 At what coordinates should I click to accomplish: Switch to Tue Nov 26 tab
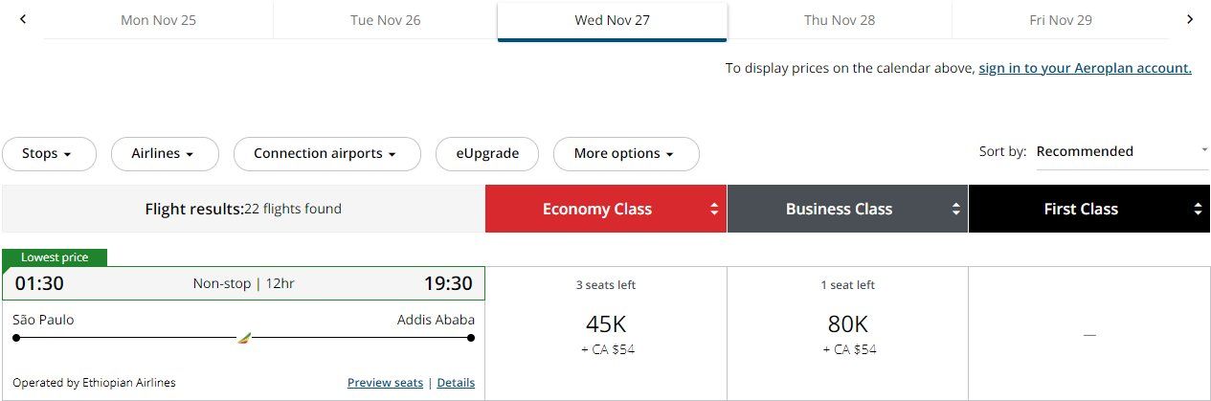385,20
